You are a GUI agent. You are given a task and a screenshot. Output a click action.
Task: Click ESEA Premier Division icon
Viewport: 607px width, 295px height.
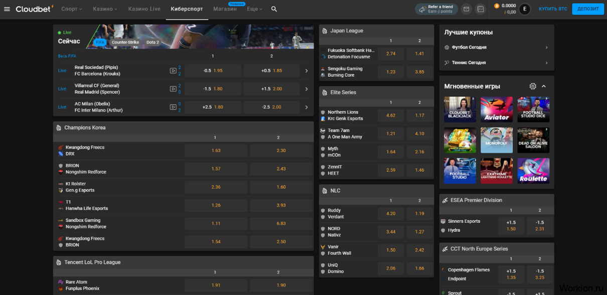click(445, 200)
